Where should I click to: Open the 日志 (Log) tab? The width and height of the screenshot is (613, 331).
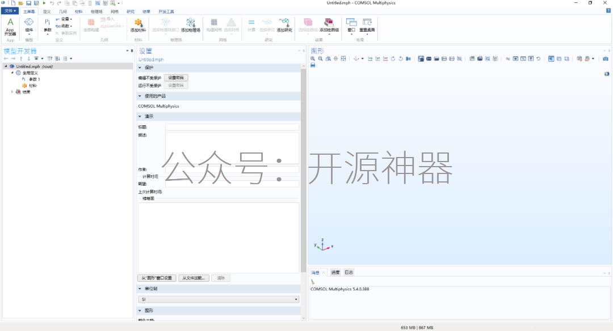[349, 273]
